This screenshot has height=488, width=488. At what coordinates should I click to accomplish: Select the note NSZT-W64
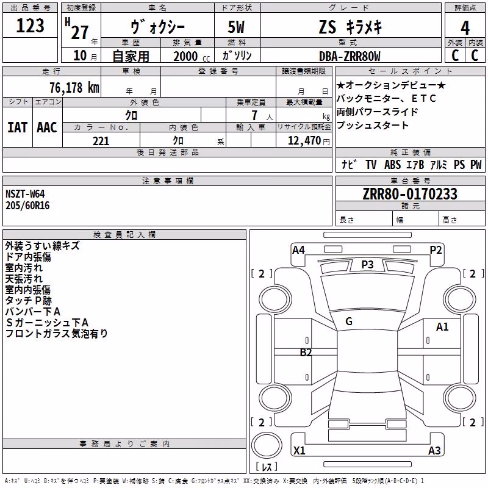tap(25, 194)
